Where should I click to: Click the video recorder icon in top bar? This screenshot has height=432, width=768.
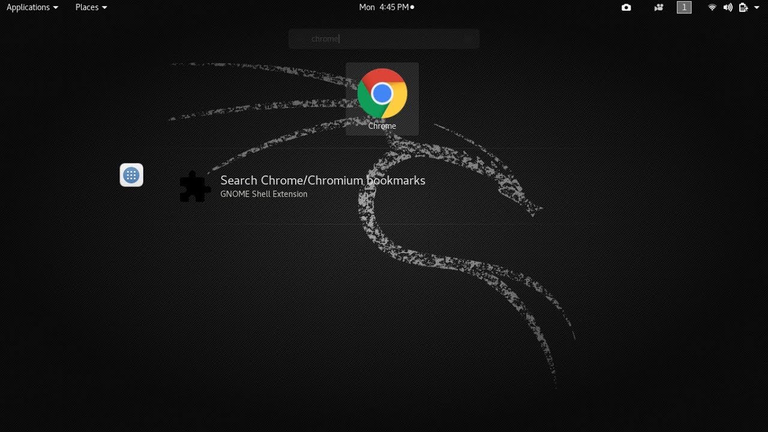click(x=659, y=7)
